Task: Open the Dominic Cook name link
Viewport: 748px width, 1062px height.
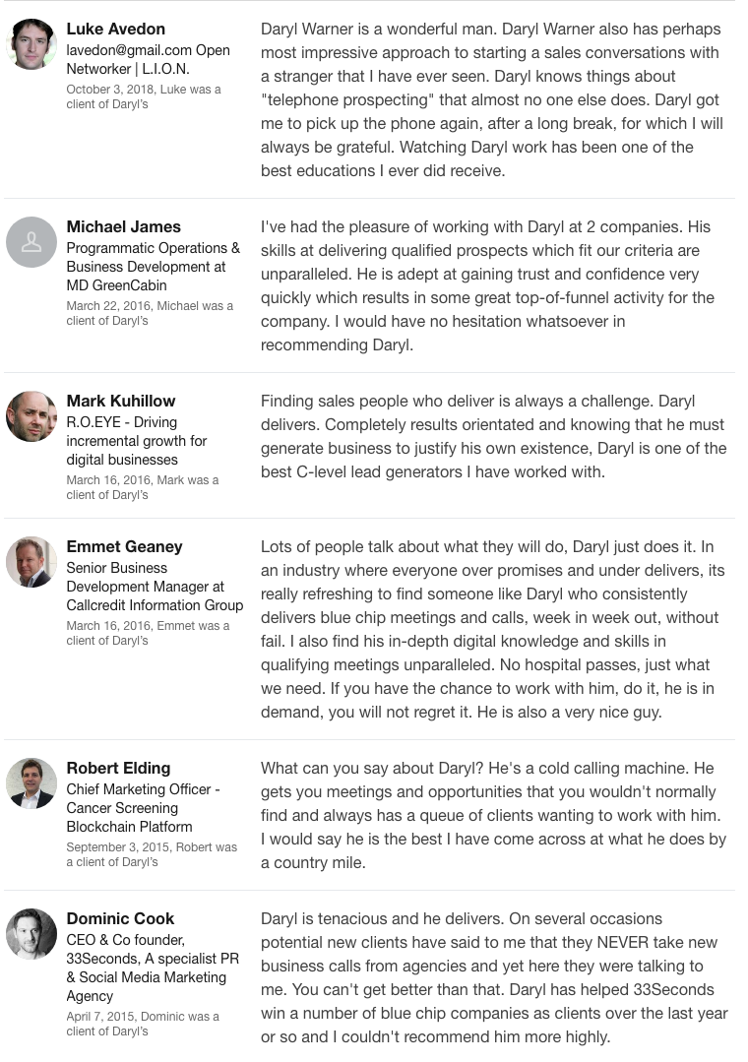Action: tap(120, 918)
